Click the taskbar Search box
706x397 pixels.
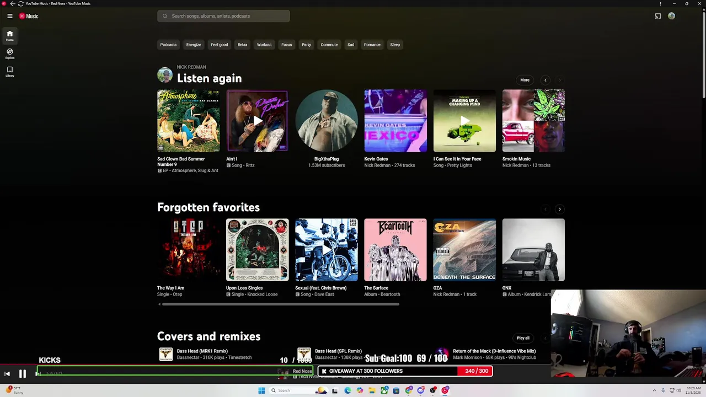click(298, 390)
